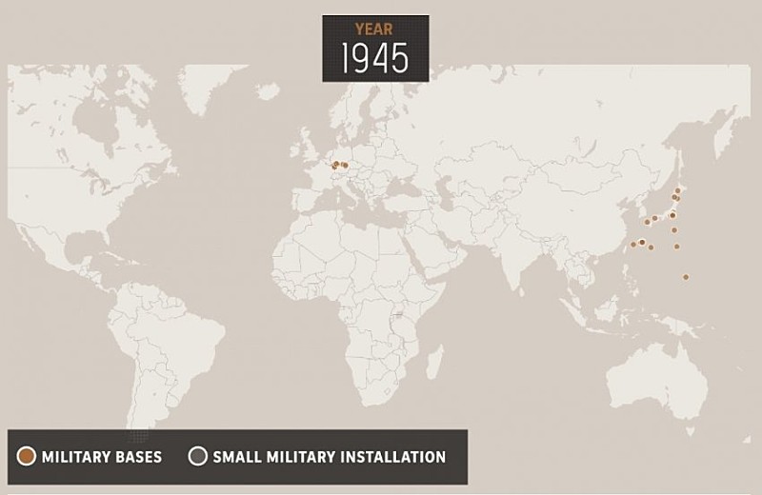Click the northernmost base dot in Japan

678,190
